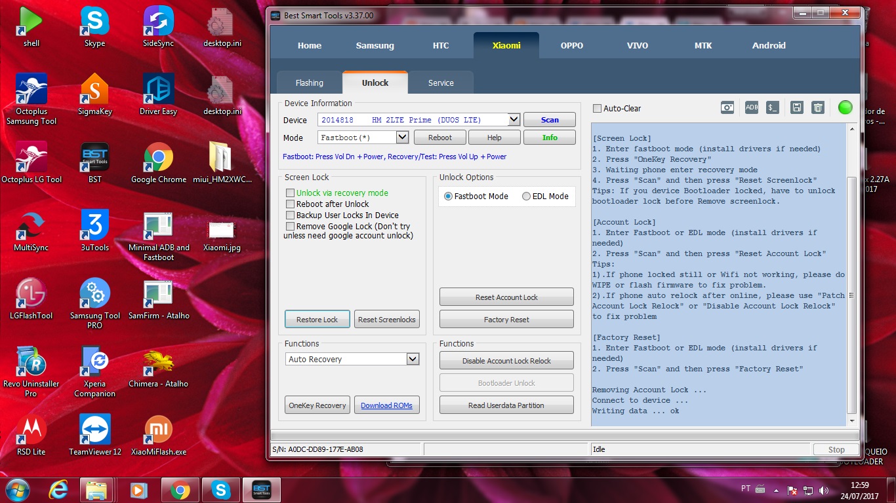
Task: Enable the Auto-Clear checkbox
Action: click(x=597, y=109)
